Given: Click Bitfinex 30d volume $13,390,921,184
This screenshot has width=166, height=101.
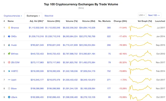Looking at the screenshot, I should tap(87, 54).
